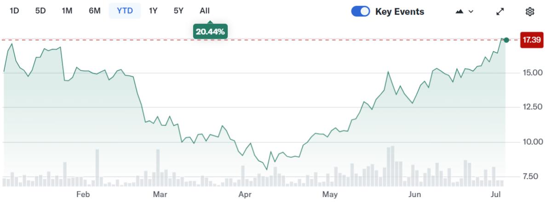552x215 pixels.
Task: Click the 15.00 price axis label
Action: (x=532, y=73)
